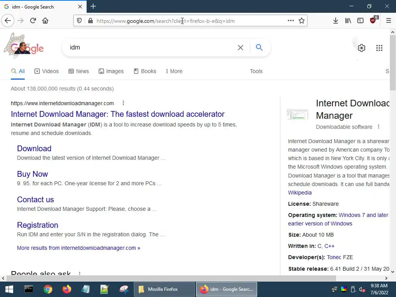
Task: Open options beside Downloadable software
Action: tap(378, 126)
